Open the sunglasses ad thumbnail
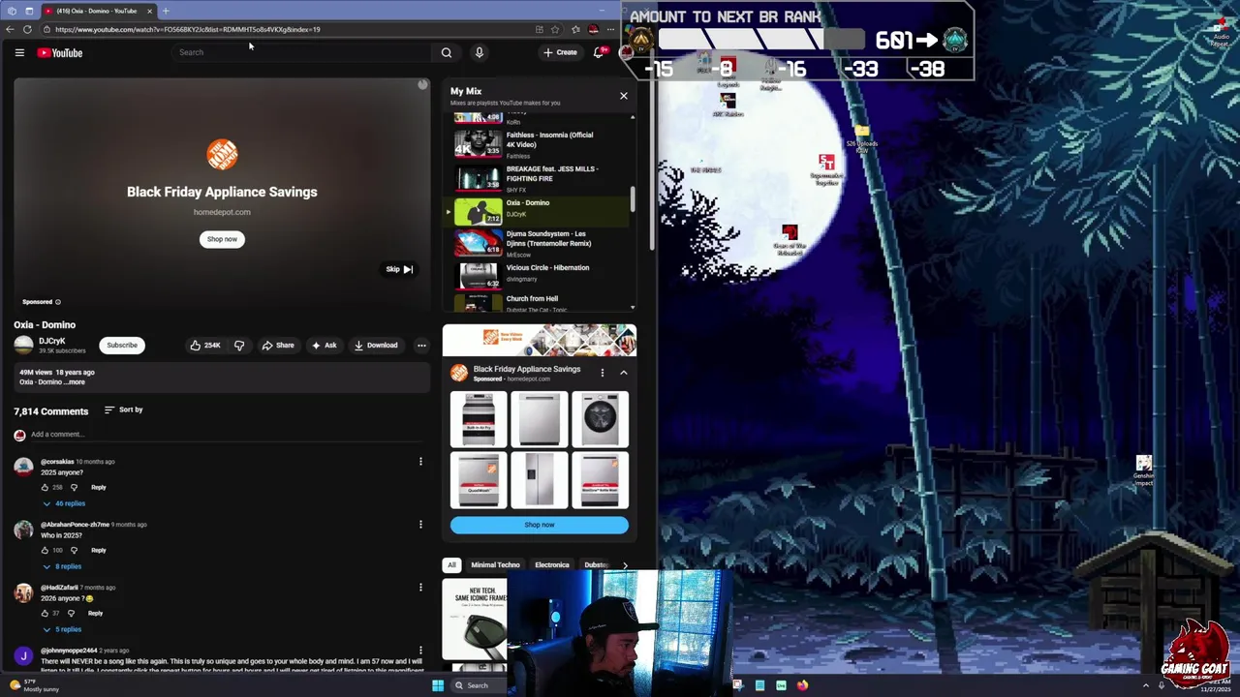 tap(475, 620)
